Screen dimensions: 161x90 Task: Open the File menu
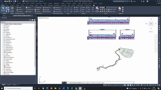[x=2, y=3]
